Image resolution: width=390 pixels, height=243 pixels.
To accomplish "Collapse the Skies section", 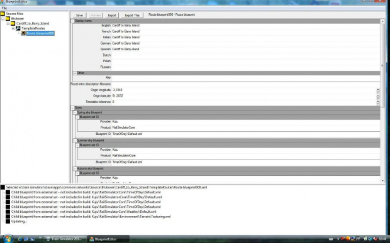I will [72, 108].
